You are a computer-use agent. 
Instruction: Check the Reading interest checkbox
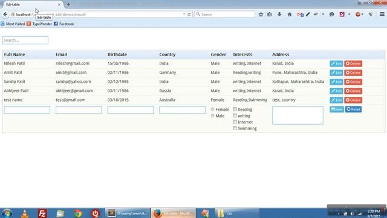[x=235, y=109]
